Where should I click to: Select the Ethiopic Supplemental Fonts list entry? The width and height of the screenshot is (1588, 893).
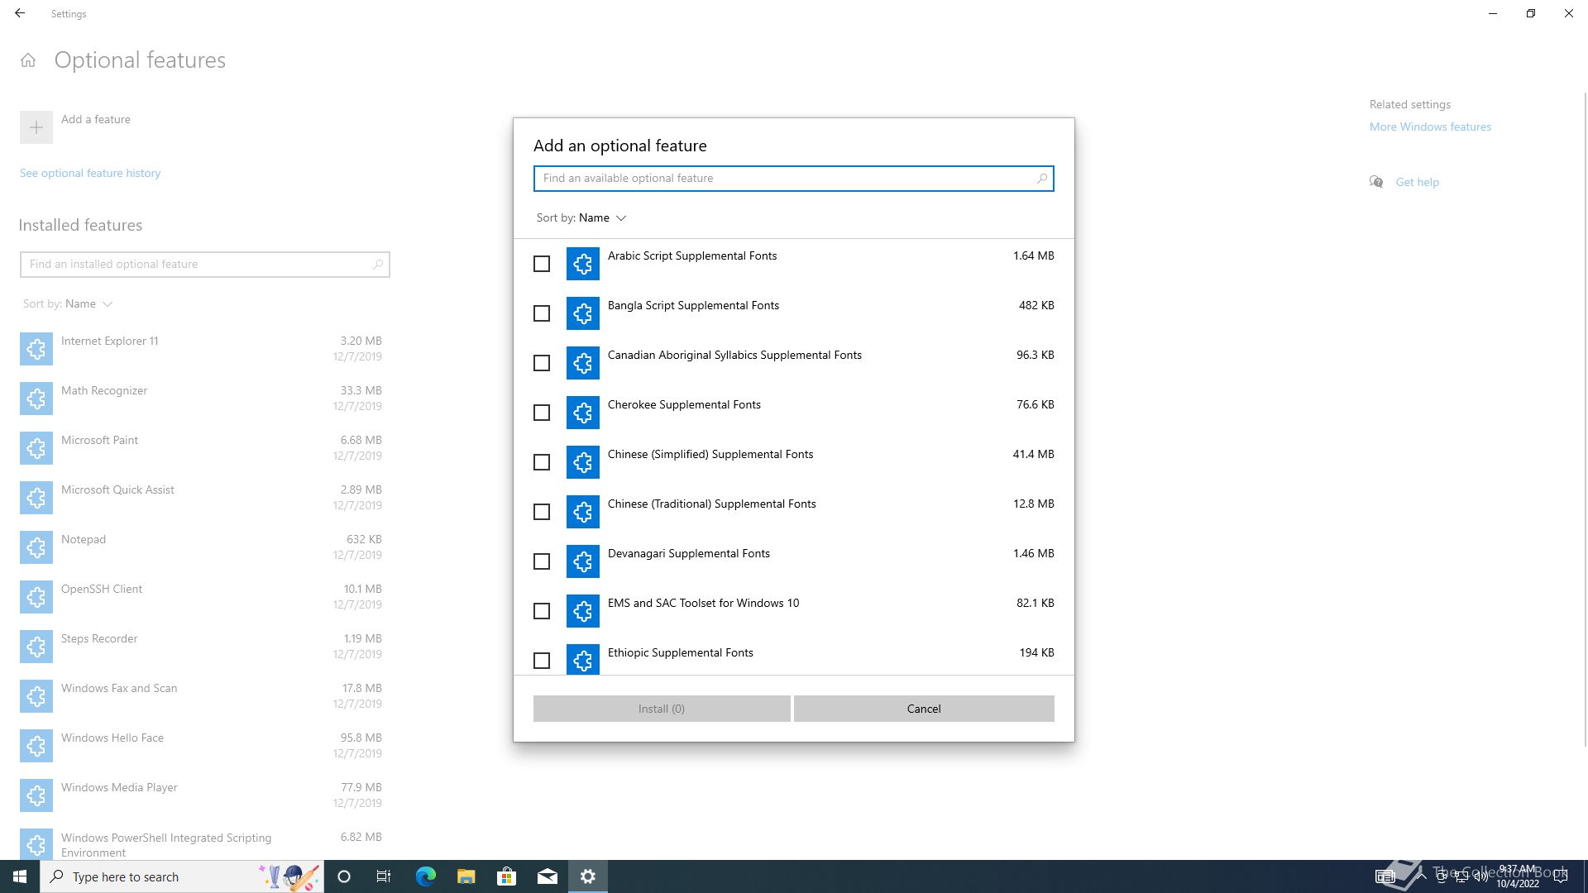(x=680, y=653)
